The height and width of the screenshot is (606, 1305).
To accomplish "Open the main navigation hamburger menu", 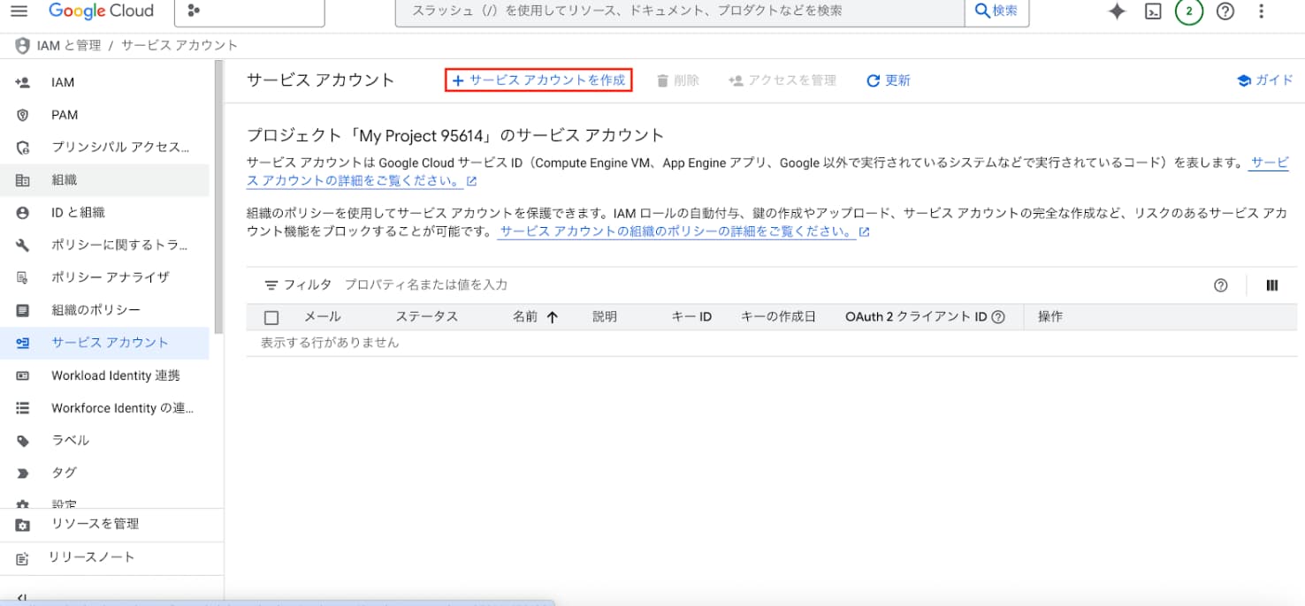I will (x=19, y=11).
